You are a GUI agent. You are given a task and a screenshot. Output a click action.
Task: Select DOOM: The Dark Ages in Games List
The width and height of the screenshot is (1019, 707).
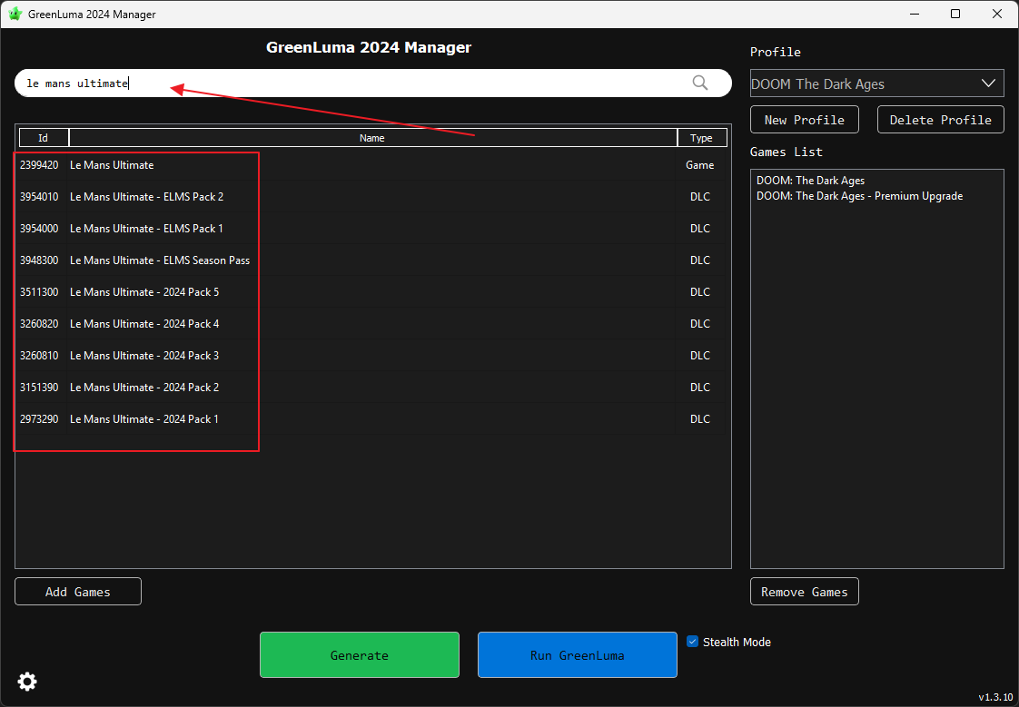point(810,181)
